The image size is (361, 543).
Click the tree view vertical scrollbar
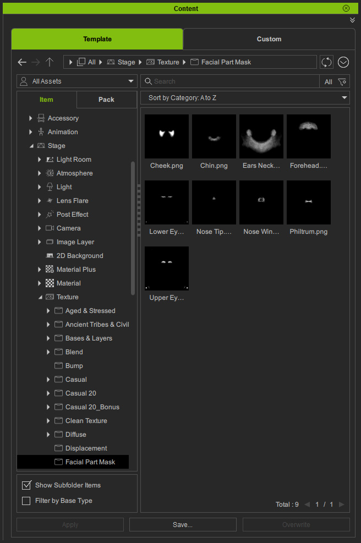click(x=133, y=228)
